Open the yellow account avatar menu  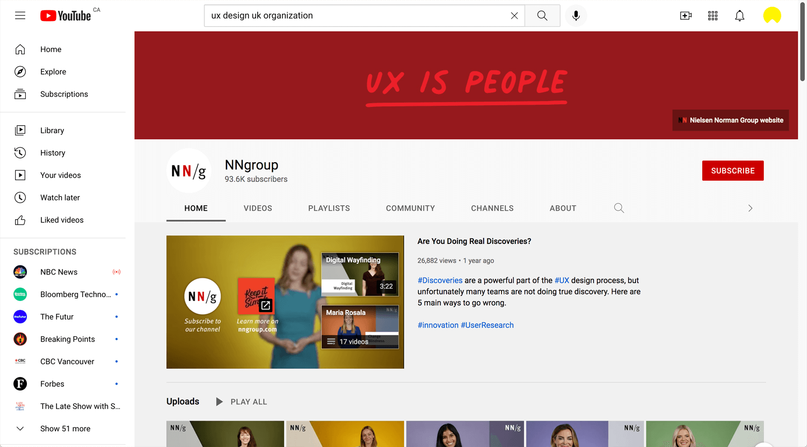point(772,16)
